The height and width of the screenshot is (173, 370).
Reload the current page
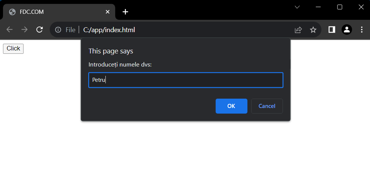39,30
